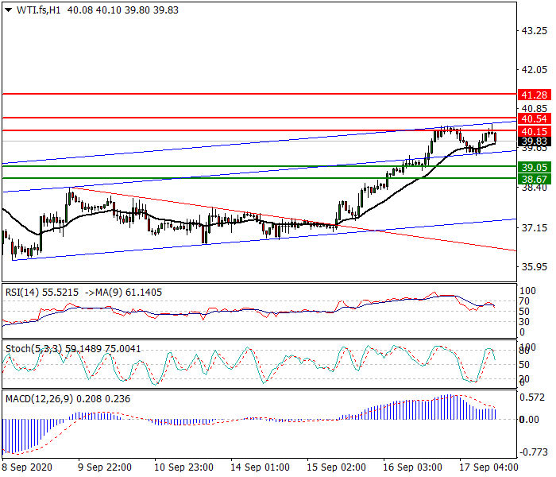This screenshot has width=556, height=477.
Task: Select the red 41.28 price label
Action: (x=535, y=95)
